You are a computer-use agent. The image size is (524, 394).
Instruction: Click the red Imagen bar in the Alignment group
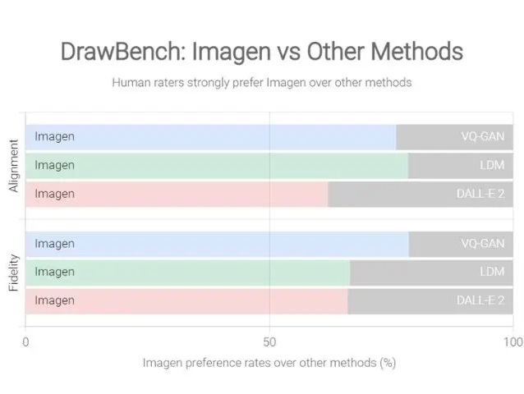177,194
